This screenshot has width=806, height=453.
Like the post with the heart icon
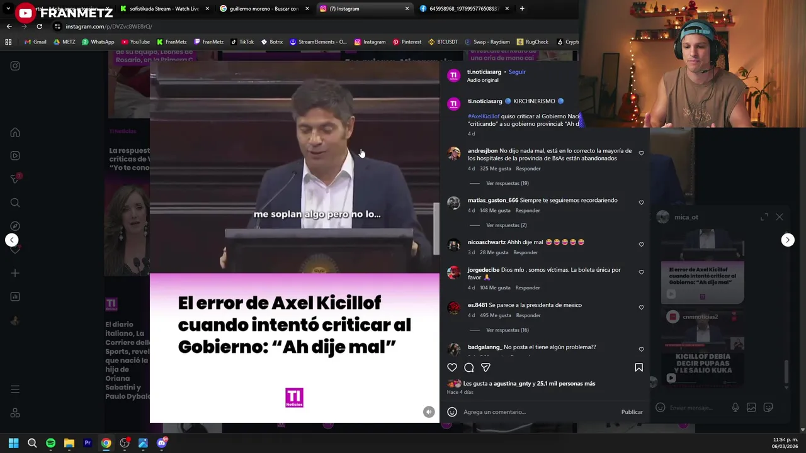(x=451, y=367)
